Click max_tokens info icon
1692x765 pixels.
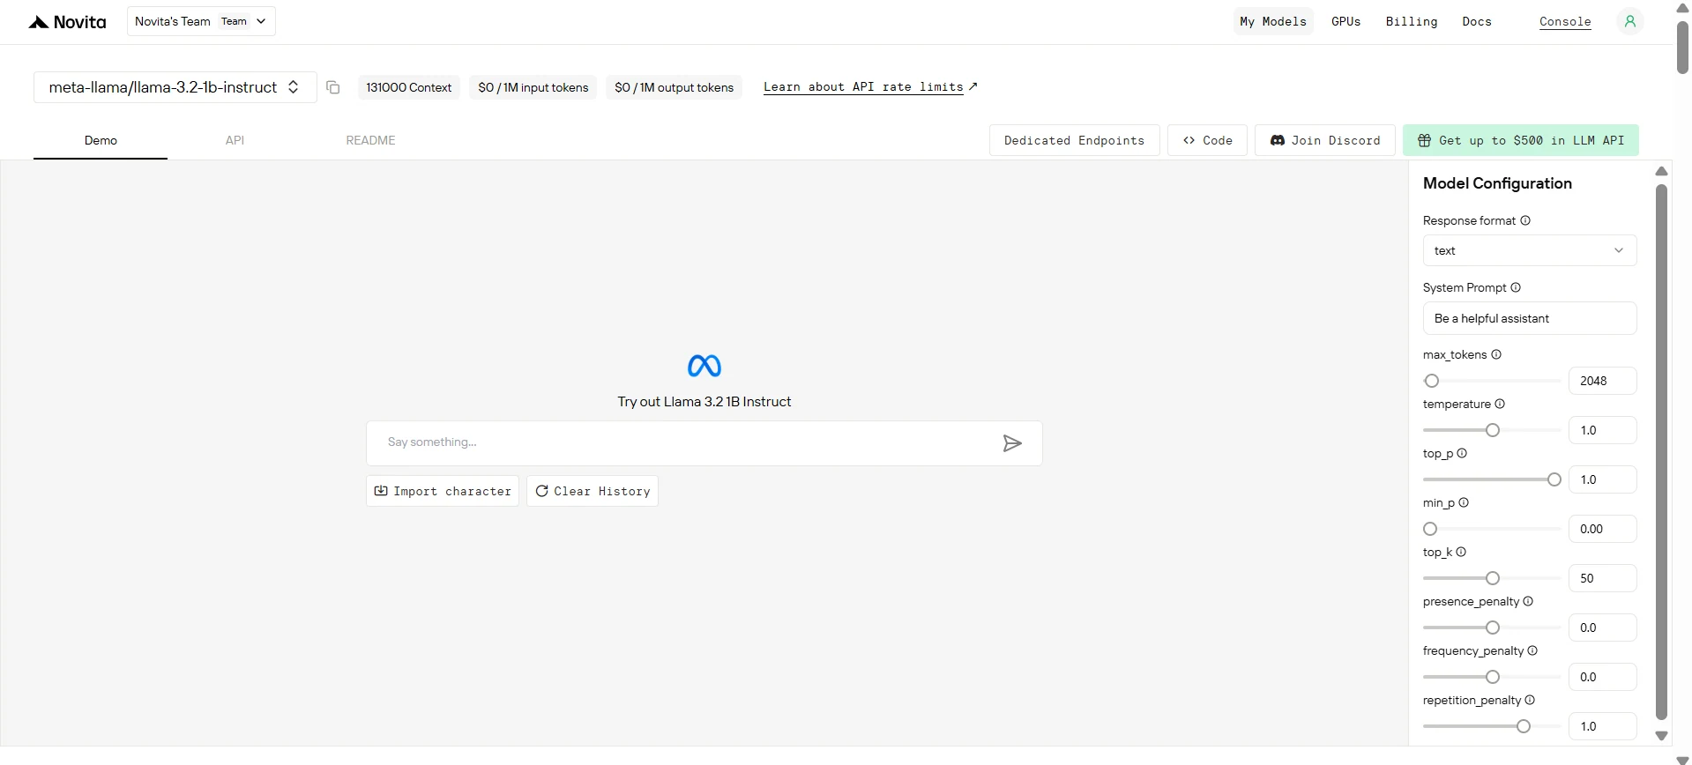(1496, 354)
